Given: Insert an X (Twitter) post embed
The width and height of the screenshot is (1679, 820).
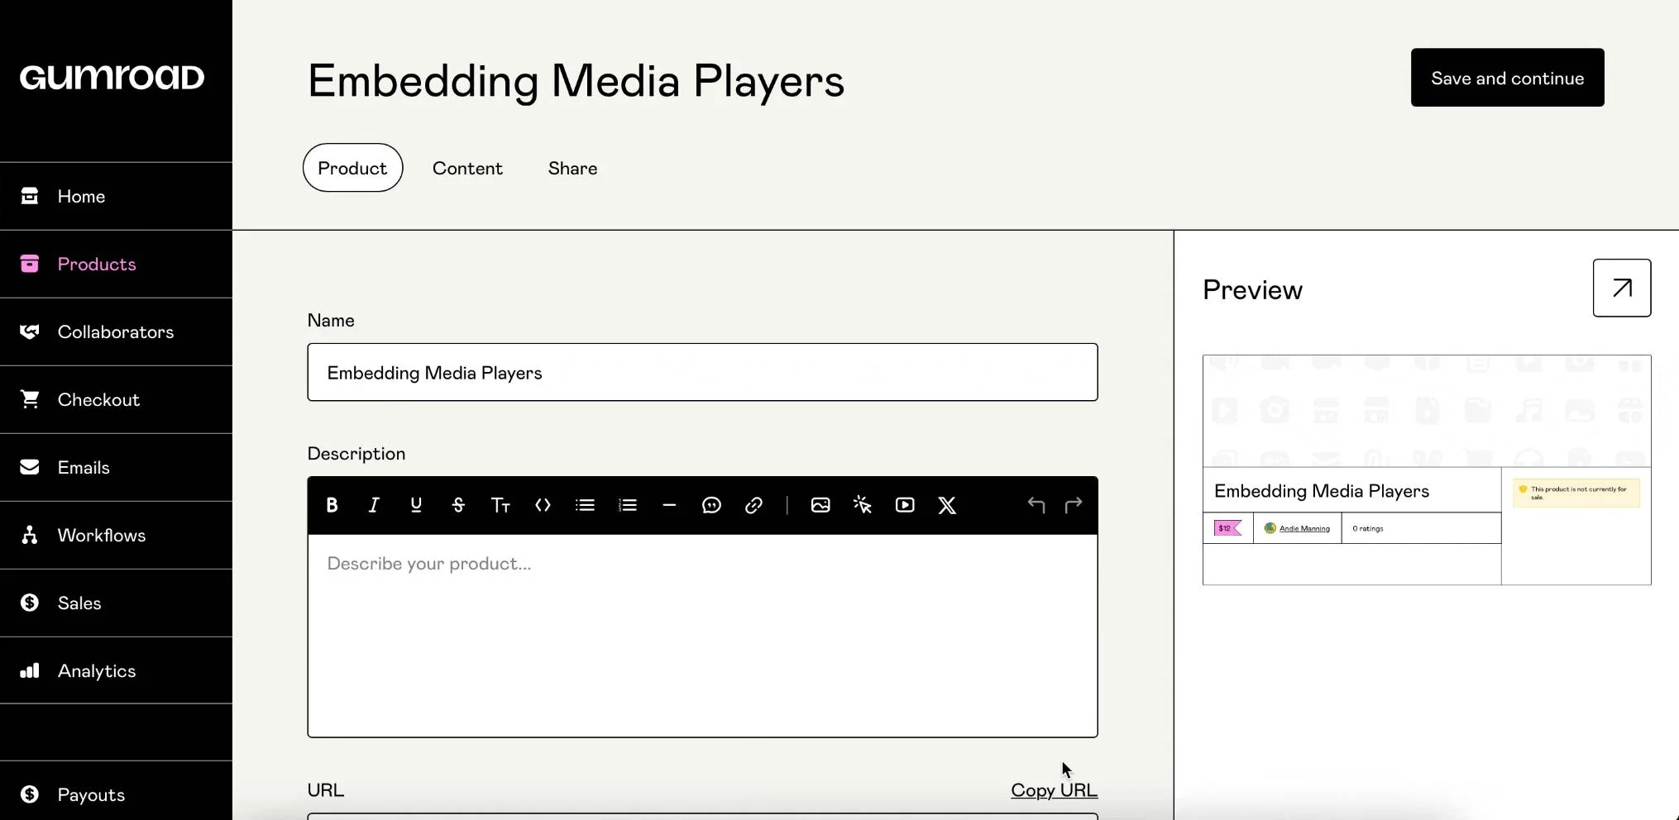Looking at the screenshot, I should tap(947, 505).
